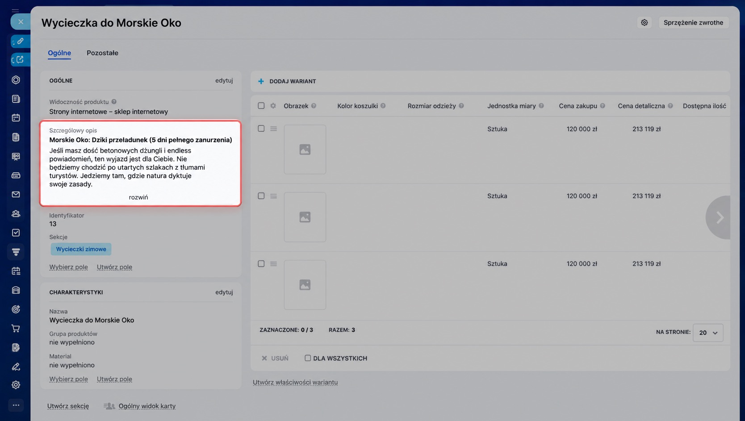Open the hexagon icon in the left sidebar

point(16,80)
